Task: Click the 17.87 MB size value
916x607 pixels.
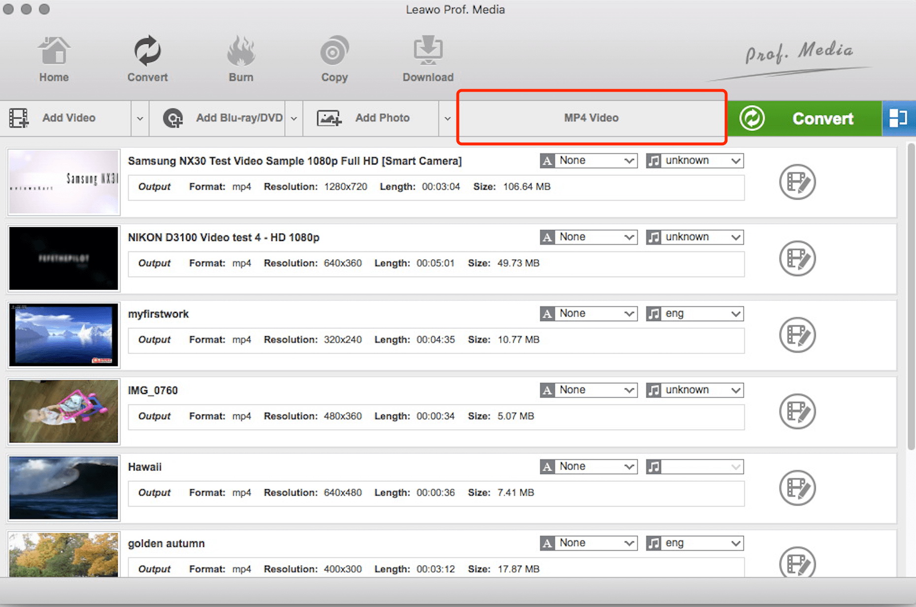Action: point(519,569)
